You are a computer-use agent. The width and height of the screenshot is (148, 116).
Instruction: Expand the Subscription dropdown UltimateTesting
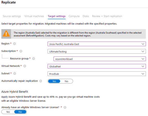tap(97, 51)
